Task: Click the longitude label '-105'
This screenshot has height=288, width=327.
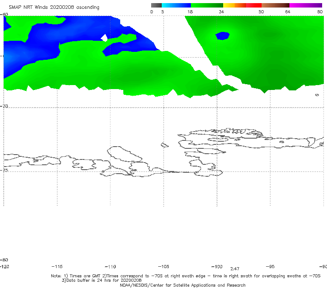Action: [x=163, y=266]
